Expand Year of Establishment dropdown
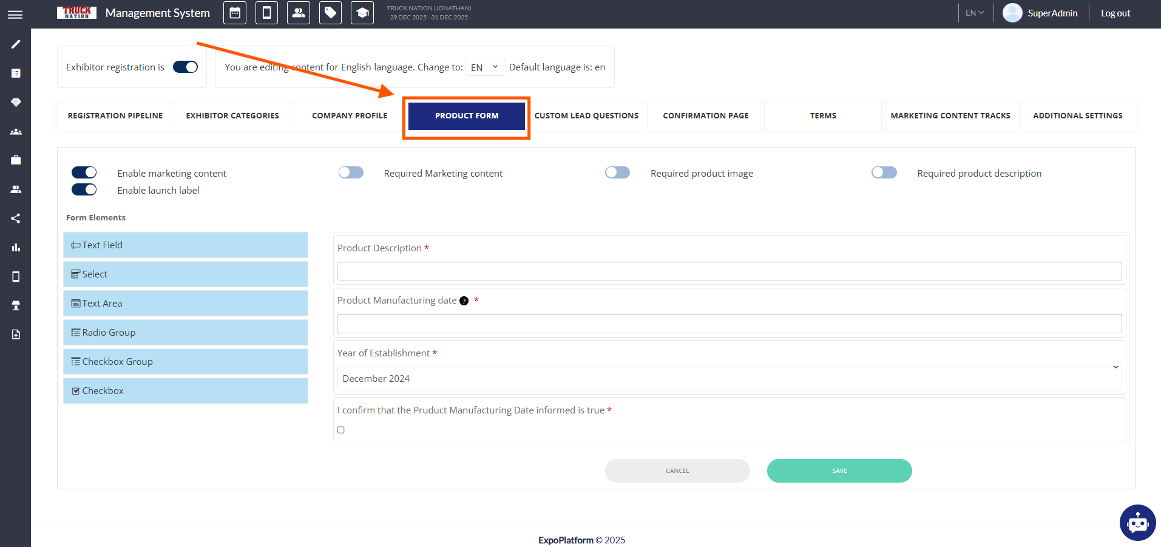1161x547 pixels. [728, 378]
